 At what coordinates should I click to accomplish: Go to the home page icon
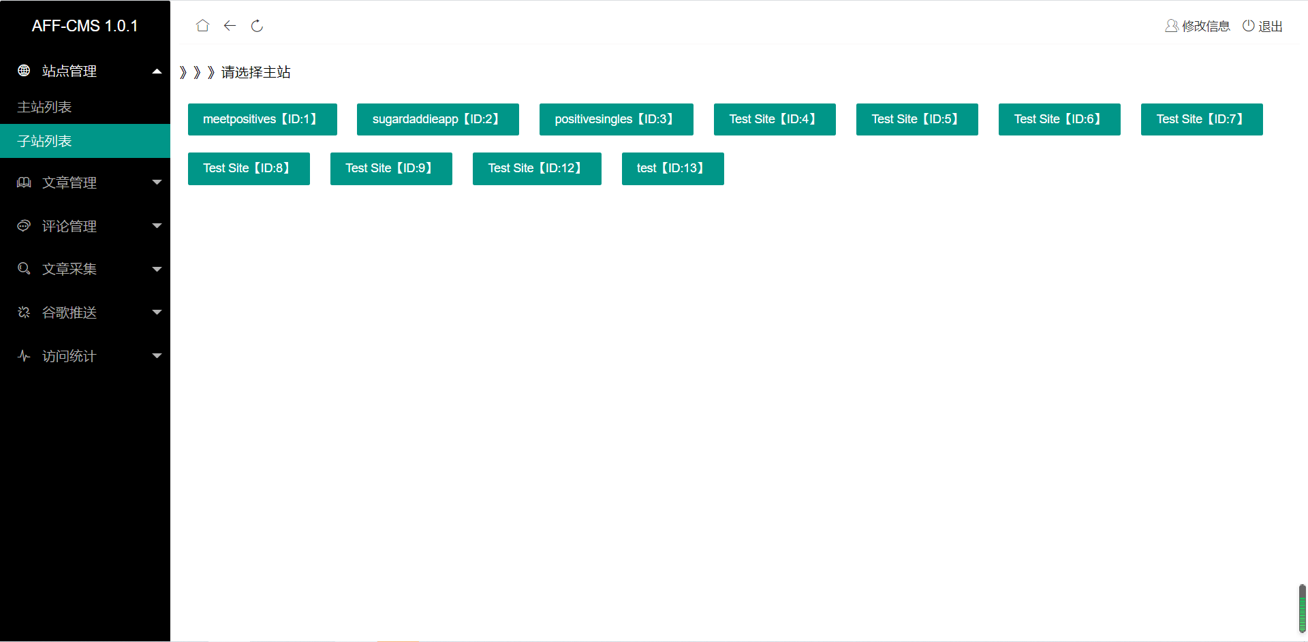[x=202, y=26]
